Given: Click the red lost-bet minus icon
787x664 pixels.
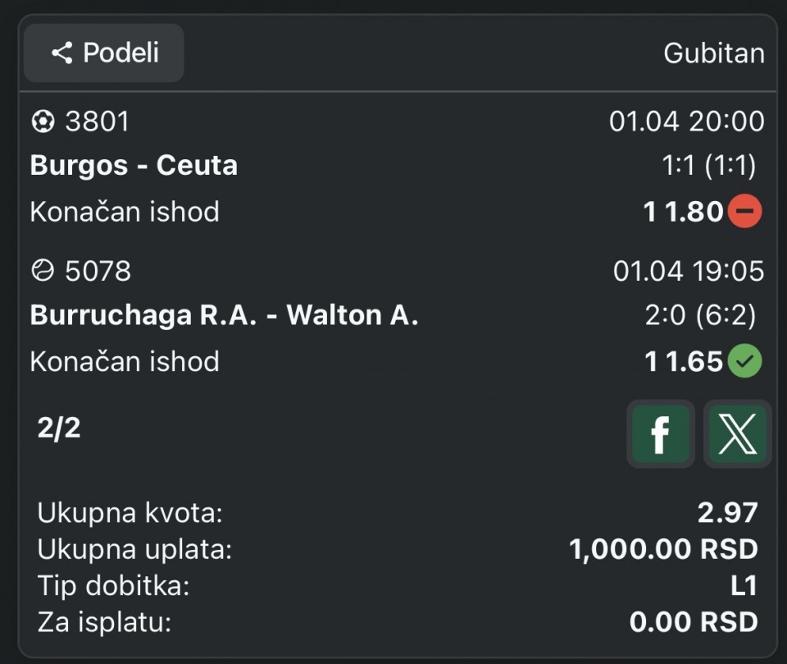Looking at the screenshot, I should (x=744, y=212).
